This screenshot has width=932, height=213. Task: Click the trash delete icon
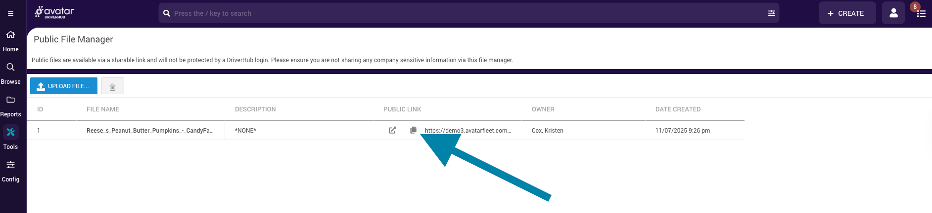(112, 86)
